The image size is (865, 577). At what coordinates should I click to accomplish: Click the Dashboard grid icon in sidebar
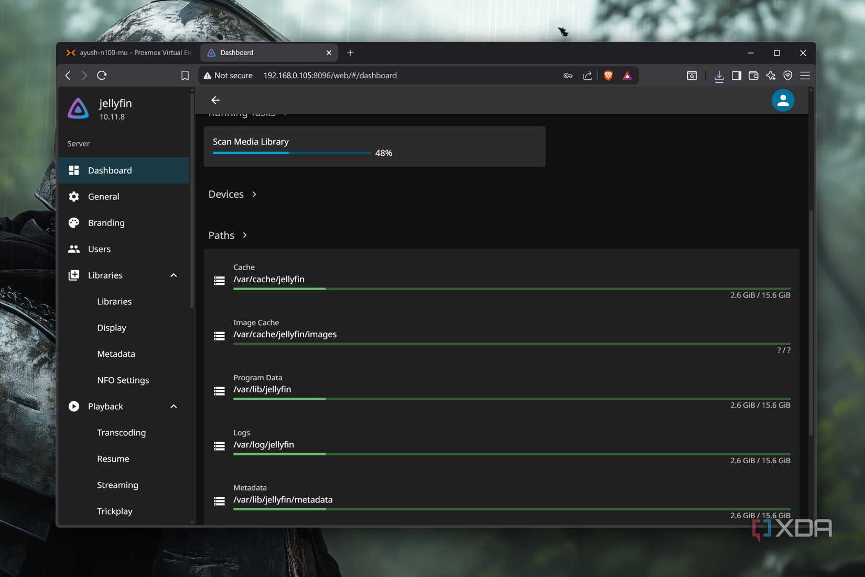point(74,170)
